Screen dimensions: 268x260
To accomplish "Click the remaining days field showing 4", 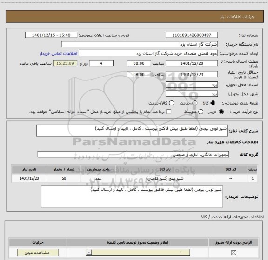I will tap(101, 63).
